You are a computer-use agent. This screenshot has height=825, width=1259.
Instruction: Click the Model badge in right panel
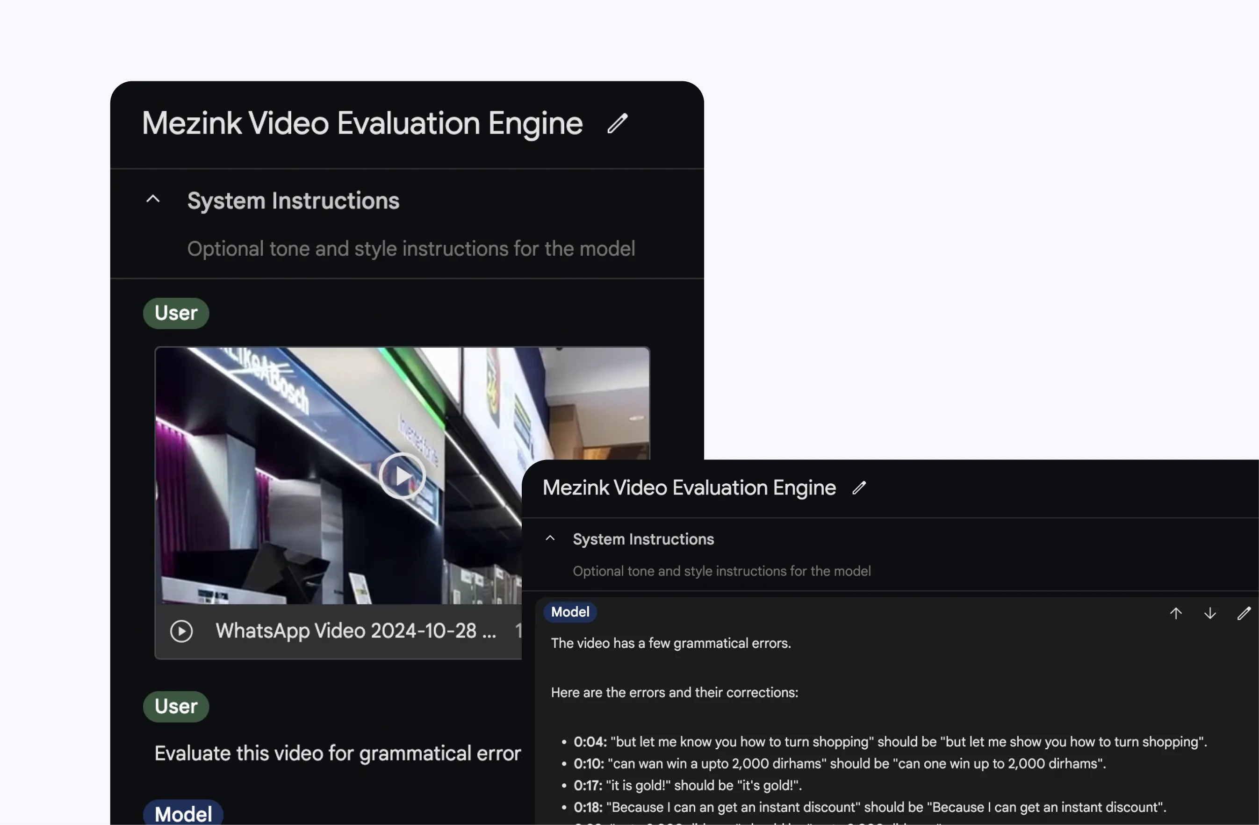pyautogui.click(x=570, y=612)
